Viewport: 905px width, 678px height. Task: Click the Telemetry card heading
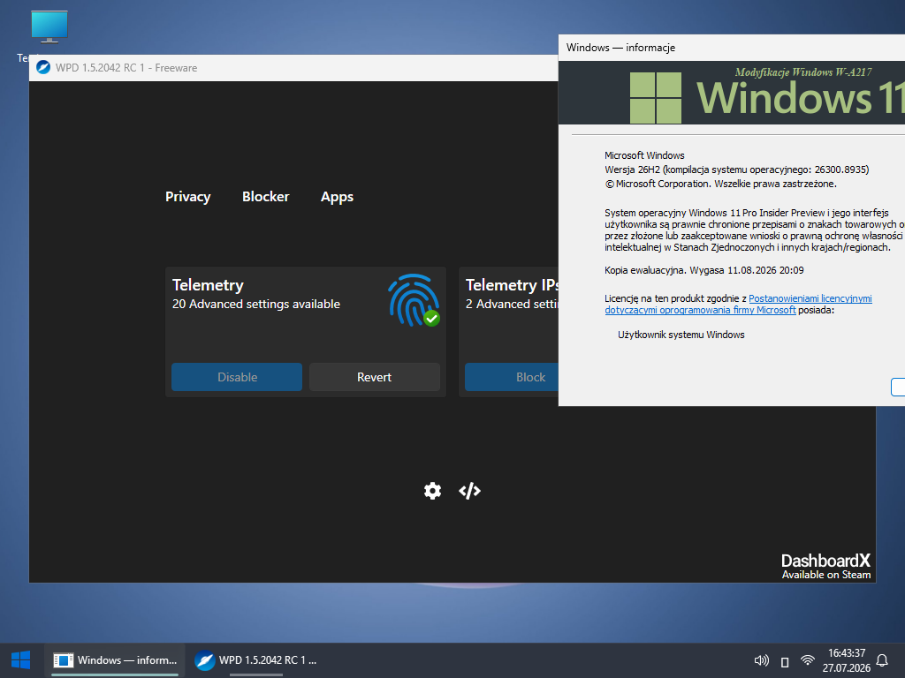pos(208,285)
